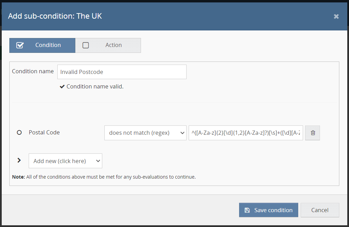Viewport: 349px width, 227px height.
Task: Switch to the Action tab
Action: click(113, 45)
